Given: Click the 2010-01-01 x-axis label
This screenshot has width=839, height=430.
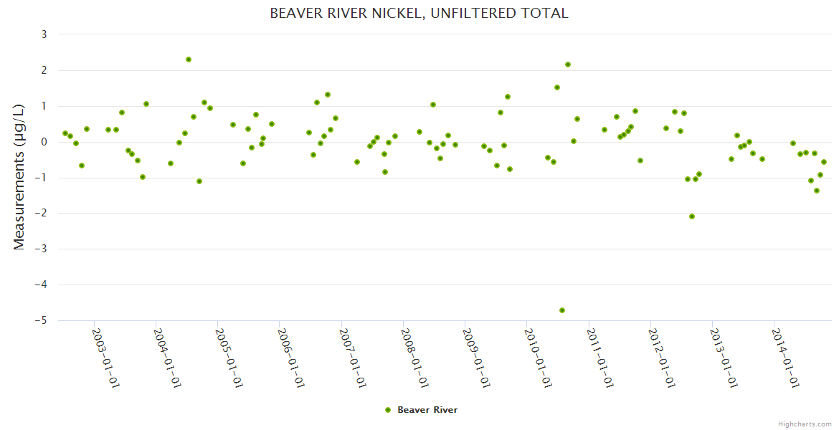Looking at the screenshot, I should click(x=538, y=358).
